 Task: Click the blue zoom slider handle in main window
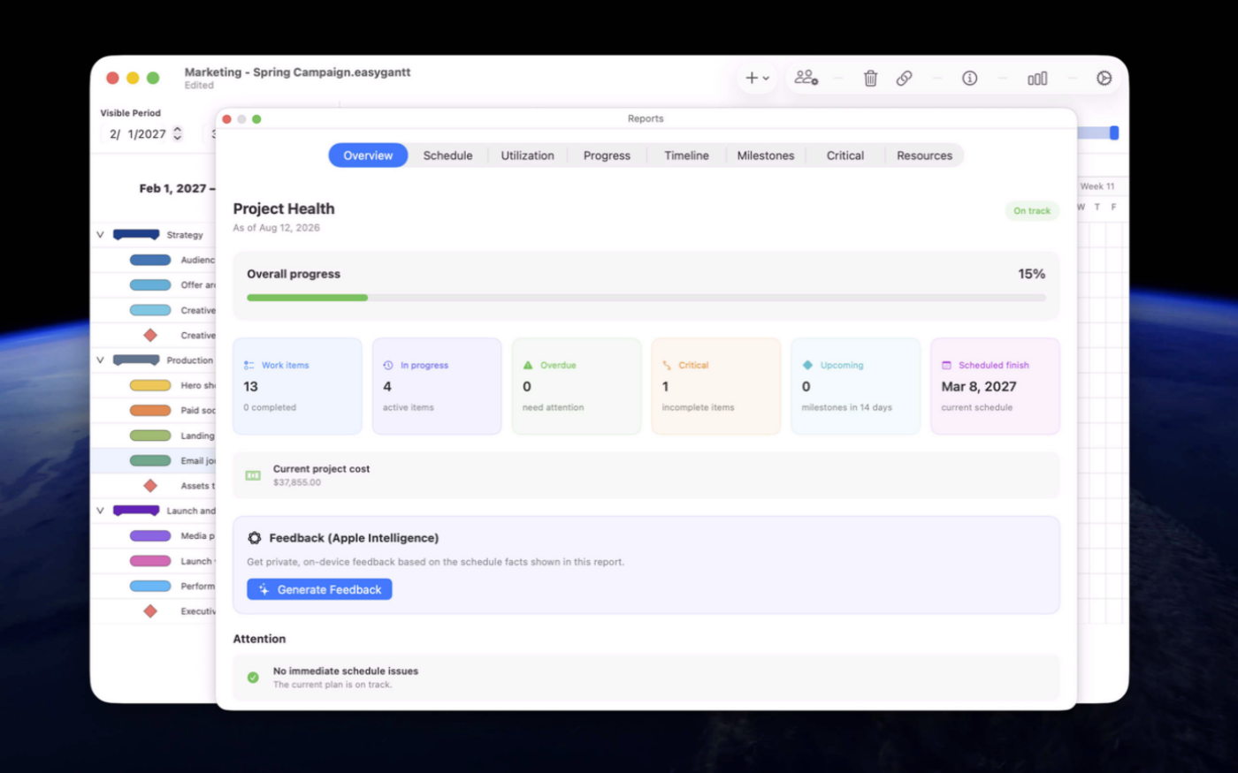pyautogui.click(x=1114, y=133)
